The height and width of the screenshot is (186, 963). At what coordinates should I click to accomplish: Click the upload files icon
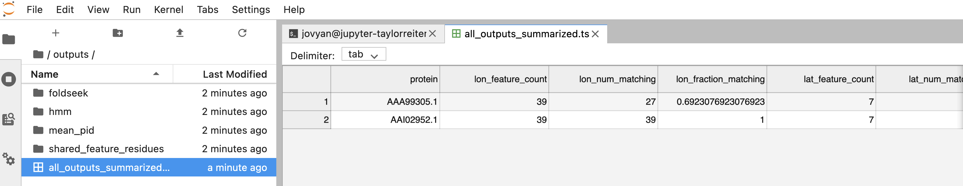click(180, 33)
